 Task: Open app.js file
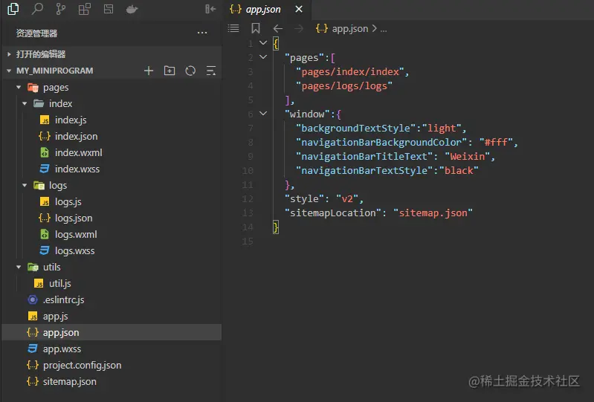[55, 316]
